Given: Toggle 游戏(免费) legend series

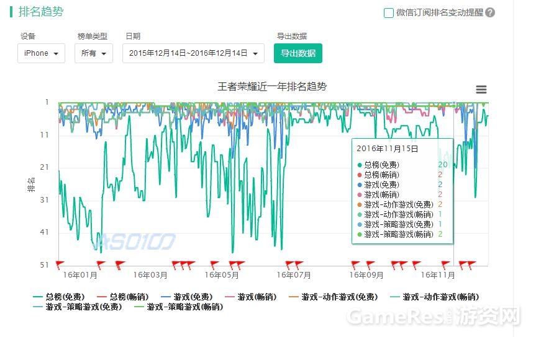Looking at the screenshot, I should [187, 297].
